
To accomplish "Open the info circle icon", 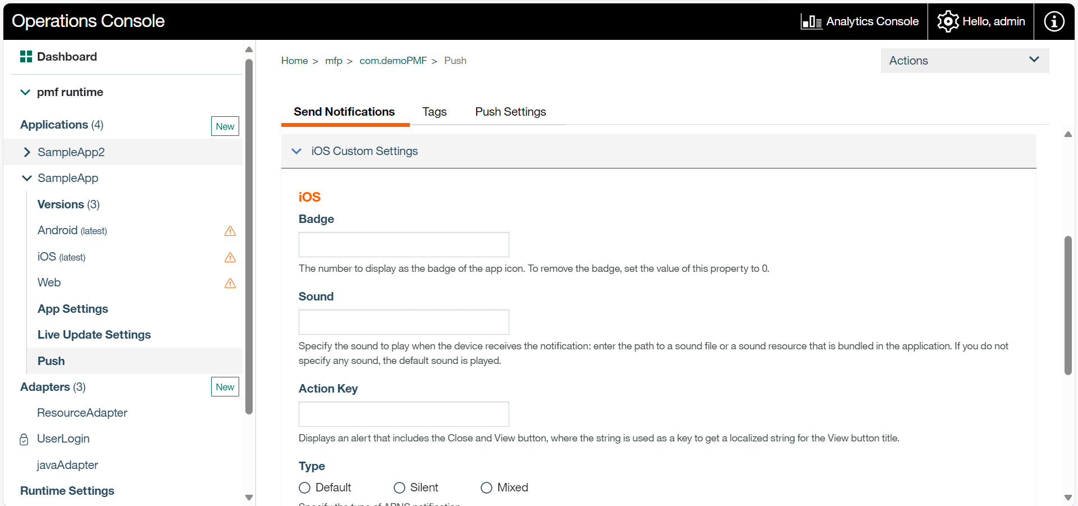I will (1054, 22).
